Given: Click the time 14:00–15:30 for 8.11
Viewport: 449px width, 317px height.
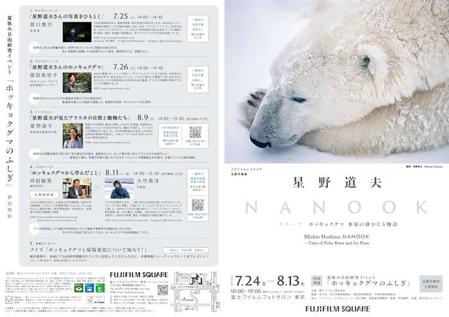Looking at the screenshot, I should click(x=146, y=173).
